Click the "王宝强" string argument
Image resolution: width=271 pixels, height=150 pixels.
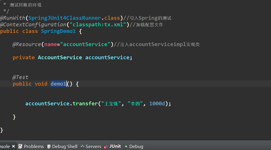coord(111,104)
